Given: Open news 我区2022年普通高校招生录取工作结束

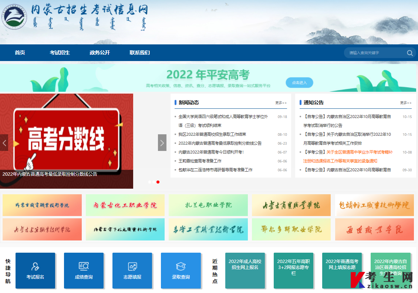Looking at the screenshot, I should 212,134.
